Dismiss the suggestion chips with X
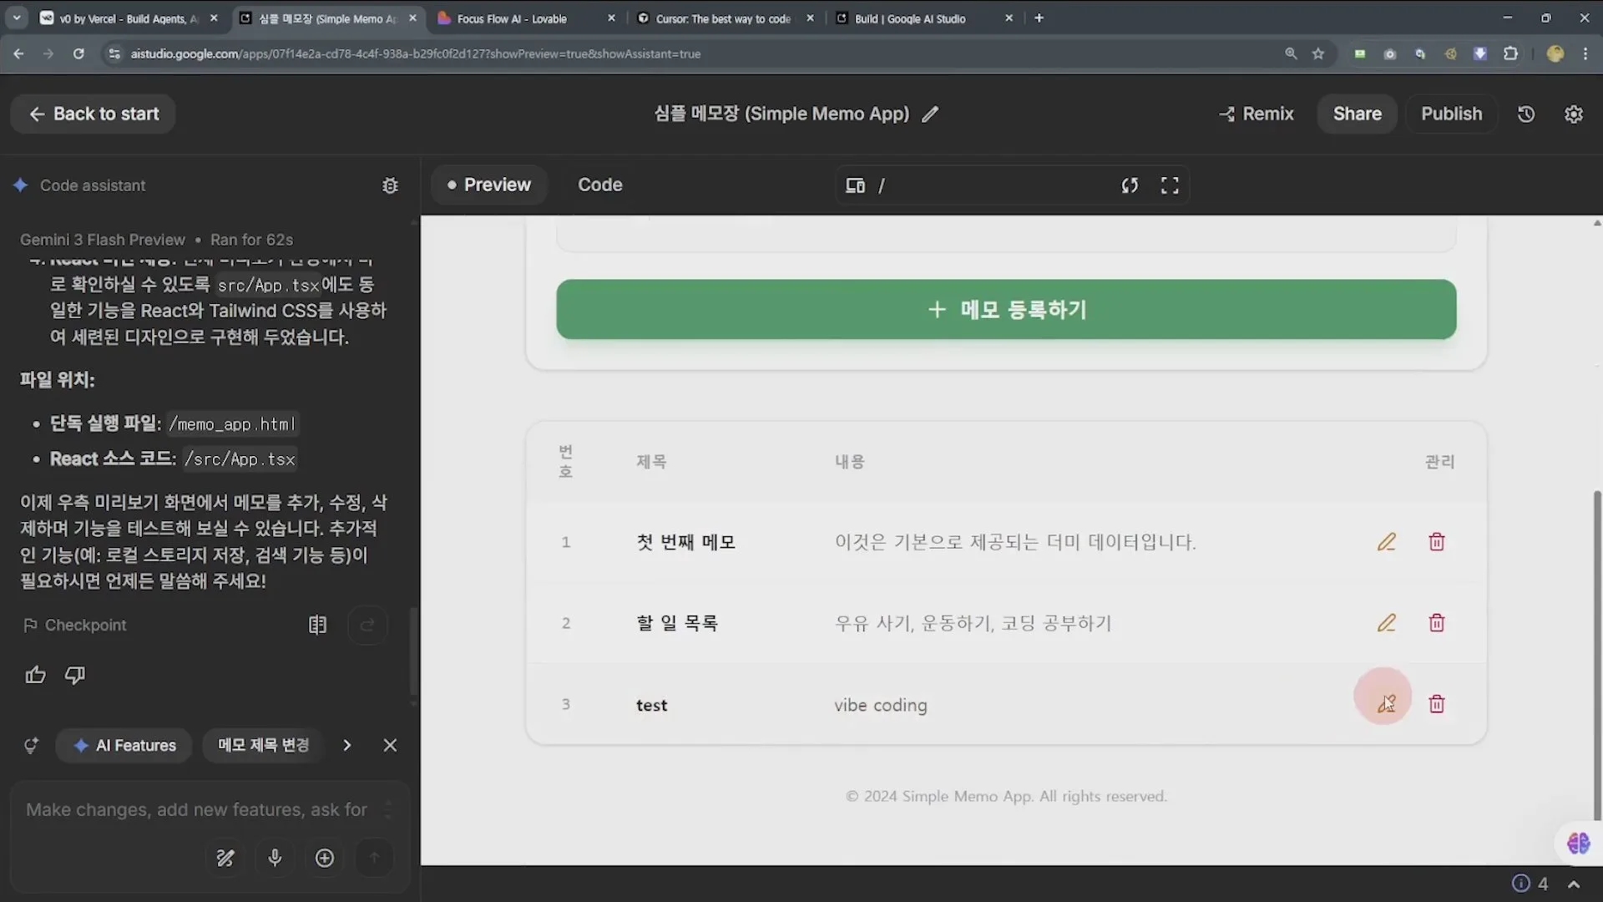Viewport: 1603px width, 902px height. [x=390, y=745]
